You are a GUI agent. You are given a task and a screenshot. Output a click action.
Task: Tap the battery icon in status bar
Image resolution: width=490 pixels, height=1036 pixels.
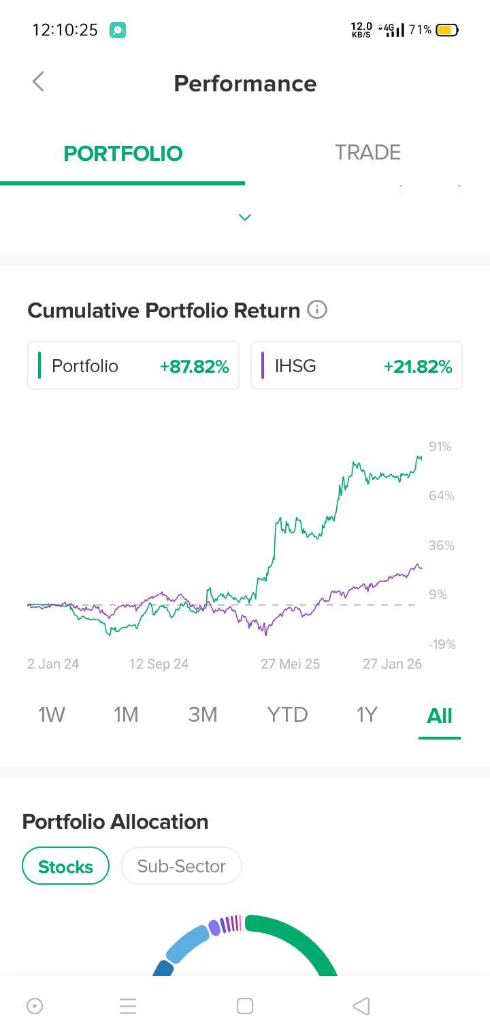(x=447, y=30)
